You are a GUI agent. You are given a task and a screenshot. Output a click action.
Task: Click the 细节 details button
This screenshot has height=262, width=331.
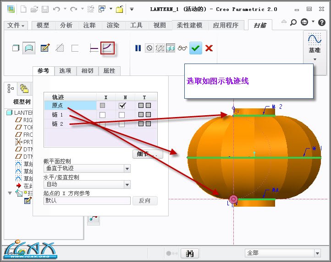click(148, 154)
